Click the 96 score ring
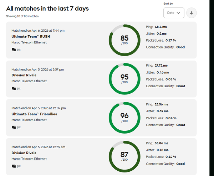The width and height of the screenshot is (214, 176). point(124,118)
